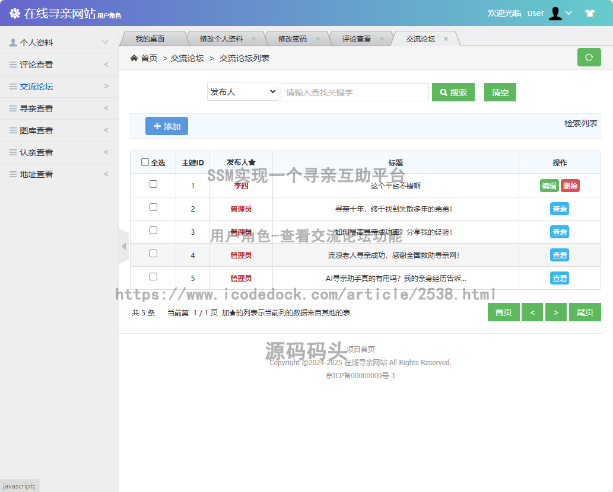
Task: Open the skin theme shirt icon
Action: click(x=590, y=13)
